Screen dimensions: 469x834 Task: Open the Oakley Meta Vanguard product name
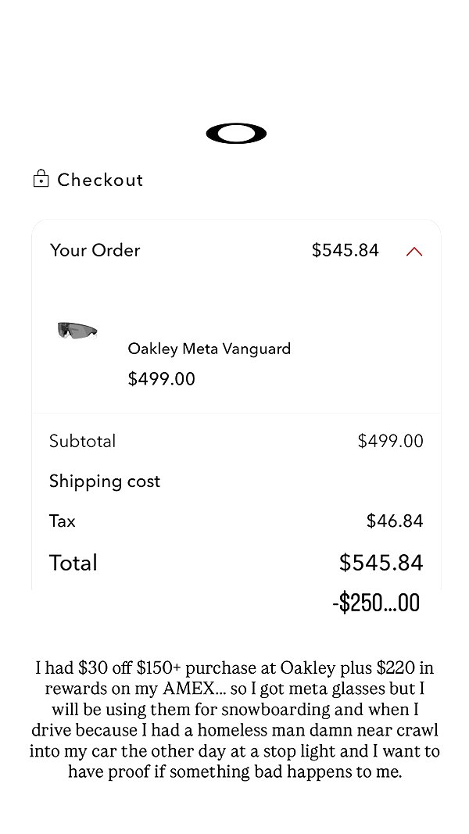209,349
